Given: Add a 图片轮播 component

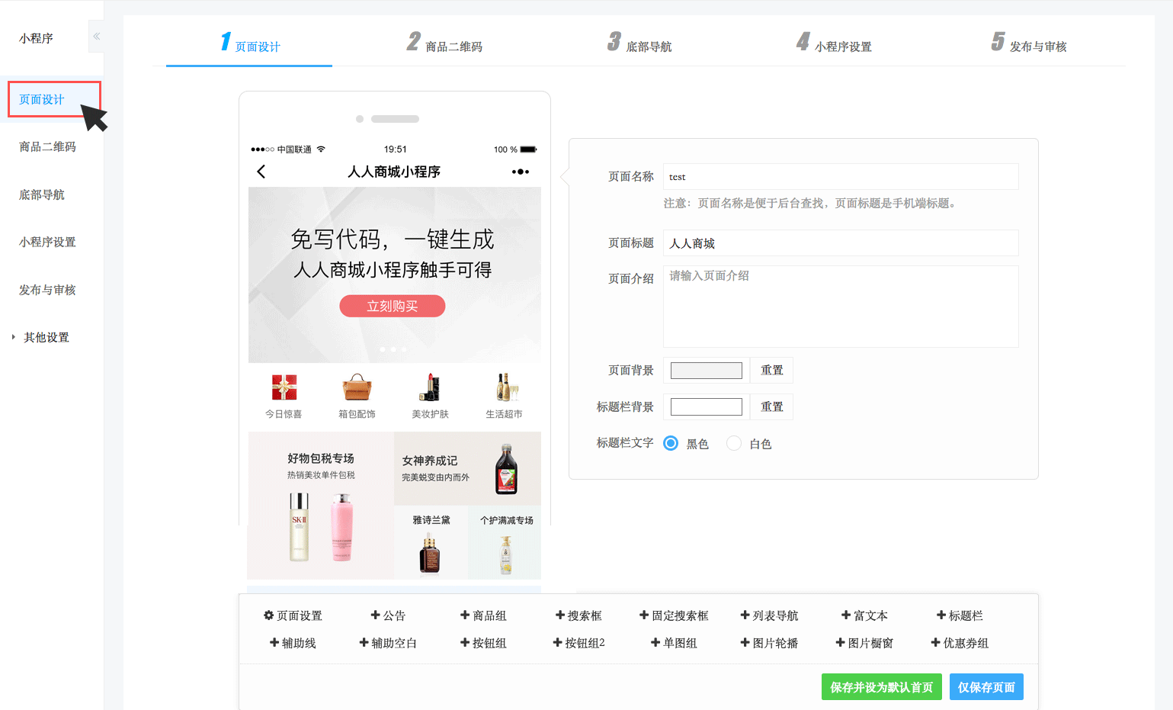Looking at the screenshot, I should [x=769, y=643].
